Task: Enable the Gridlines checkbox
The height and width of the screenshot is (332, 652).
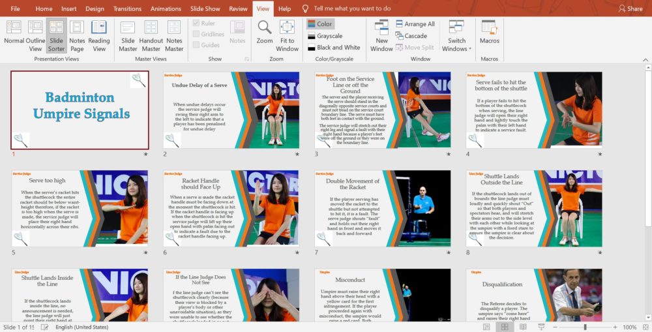Action: click(x=196, y=34)
